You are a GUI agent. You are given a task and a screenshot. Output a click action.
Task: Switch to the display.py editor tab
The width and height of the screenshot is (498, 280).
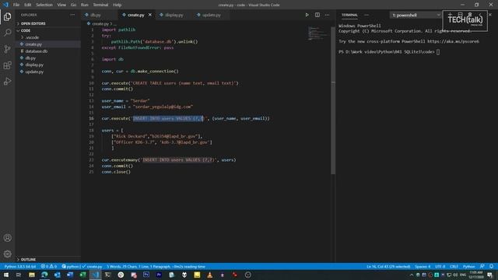tap(174, 15)
